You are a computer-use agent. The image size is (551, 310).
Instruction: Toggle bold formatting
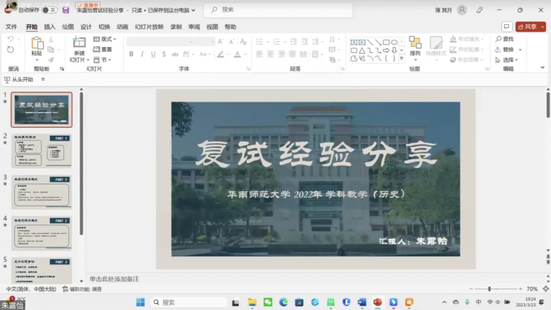click(130, 54)
